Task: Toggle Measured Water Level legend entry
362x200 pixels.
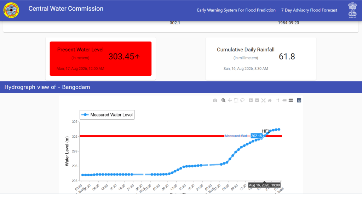Action: 107,115
